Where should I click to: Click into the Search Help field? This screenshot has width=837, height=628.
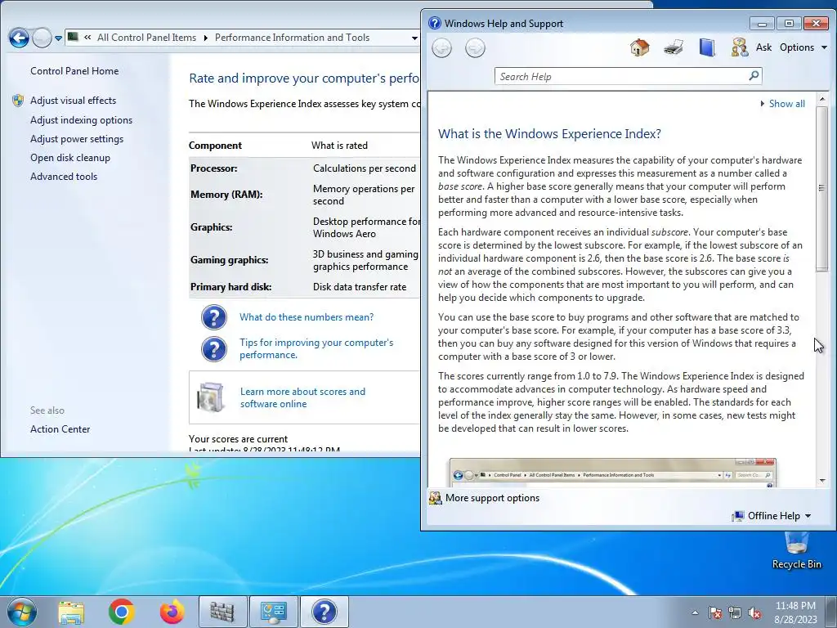click(621, 76)
